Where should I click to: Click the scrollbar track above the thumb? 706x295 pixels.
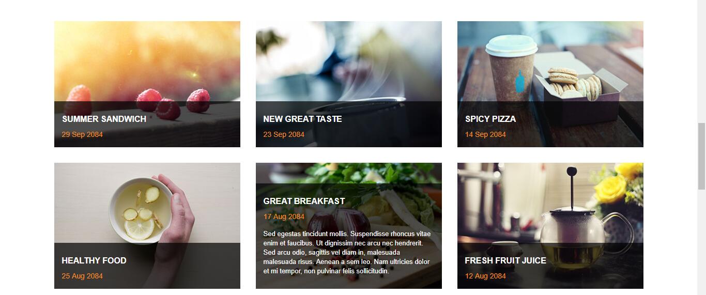(x=701, y=61)
